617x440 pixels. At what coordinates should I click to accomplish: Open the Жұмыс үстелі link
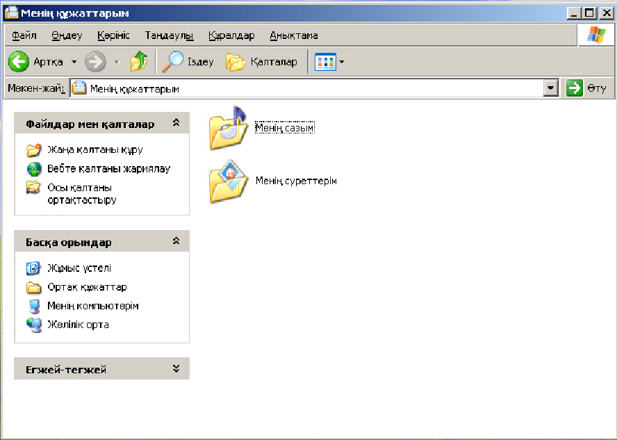tap(79, 268)
